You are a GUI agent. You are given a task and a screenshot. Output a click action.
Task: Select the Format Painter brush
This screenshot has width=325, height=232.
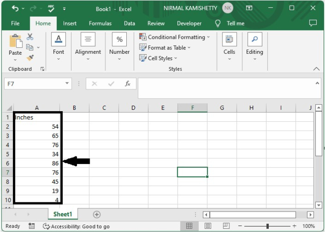(x=30, y=58)
